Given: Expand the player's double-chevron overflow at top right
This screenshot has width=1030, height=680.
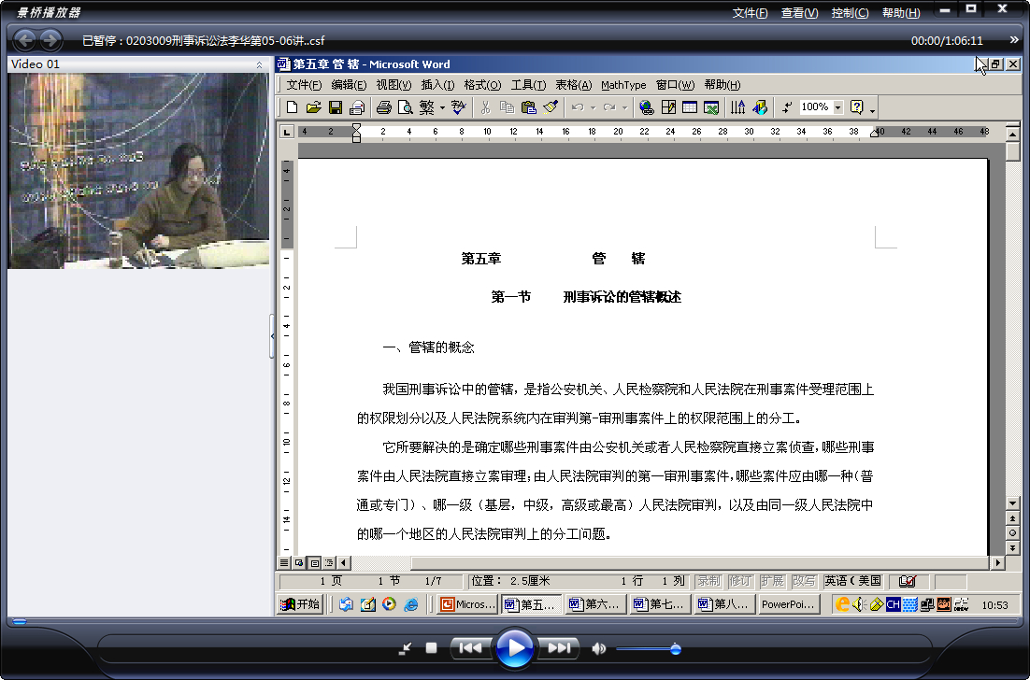Looking at the screenshot, I should (x=1013, y=40).
